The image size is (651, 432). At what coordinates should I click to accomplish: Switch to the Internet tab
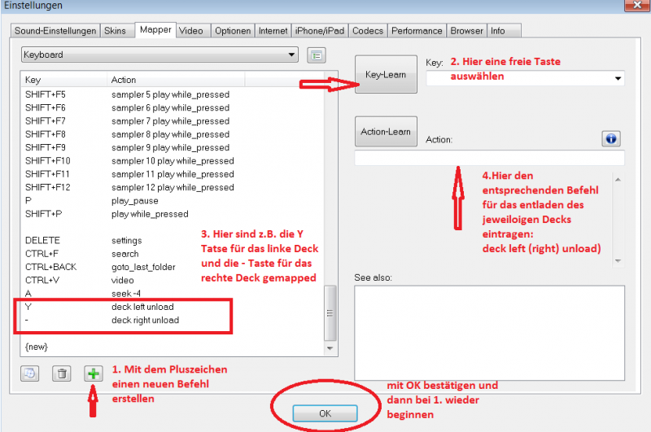(x=273, y=31)
